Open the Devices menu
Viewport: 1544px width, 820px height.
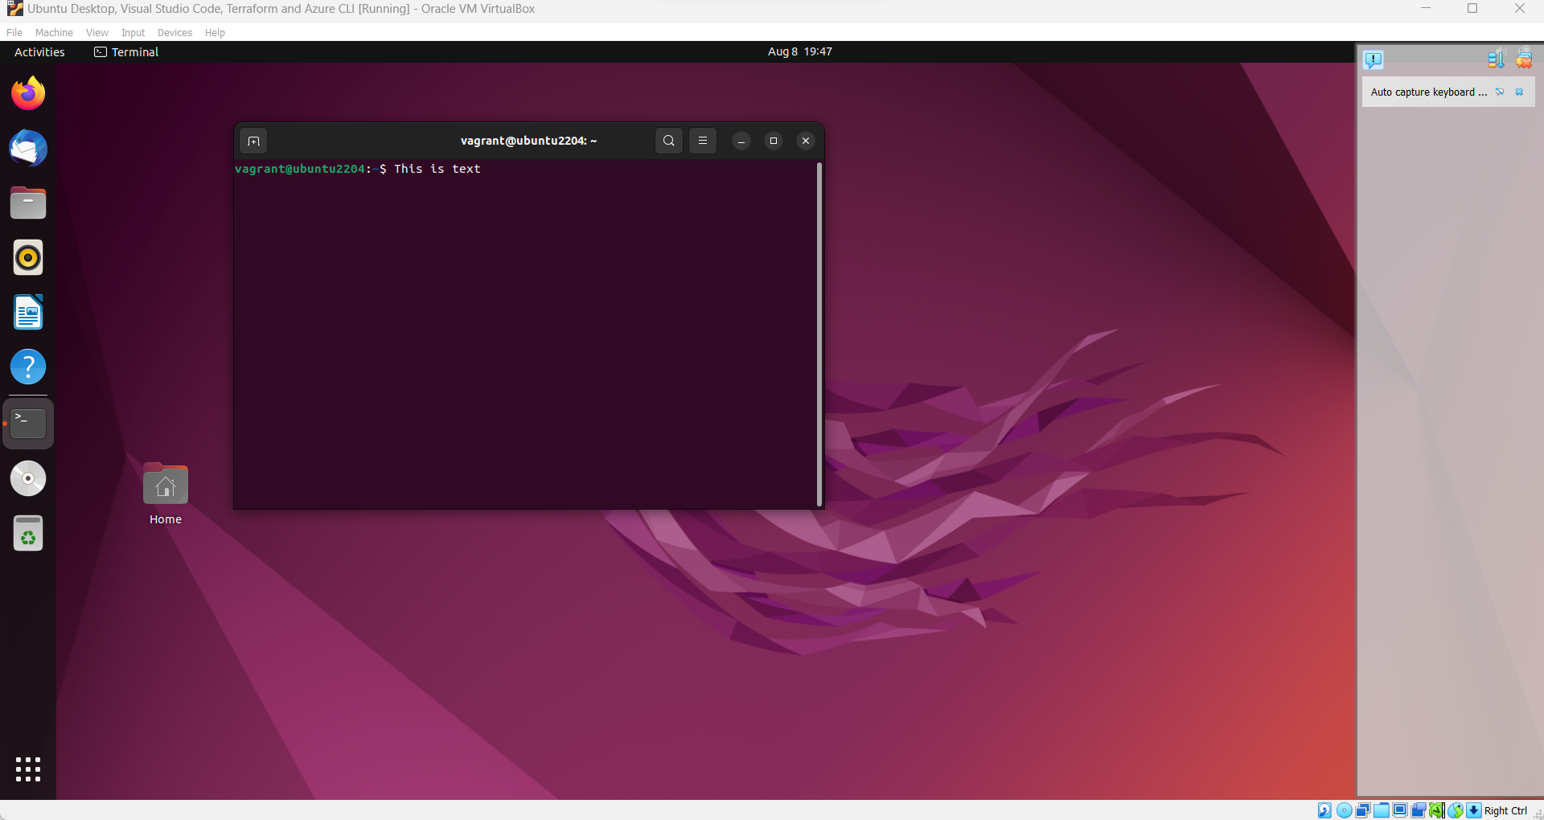(x=174, y=32)
